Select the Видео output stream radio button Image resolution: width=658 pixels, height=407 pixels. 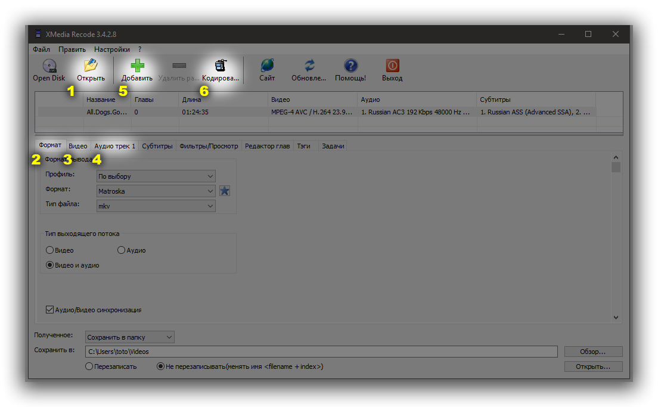51,250
